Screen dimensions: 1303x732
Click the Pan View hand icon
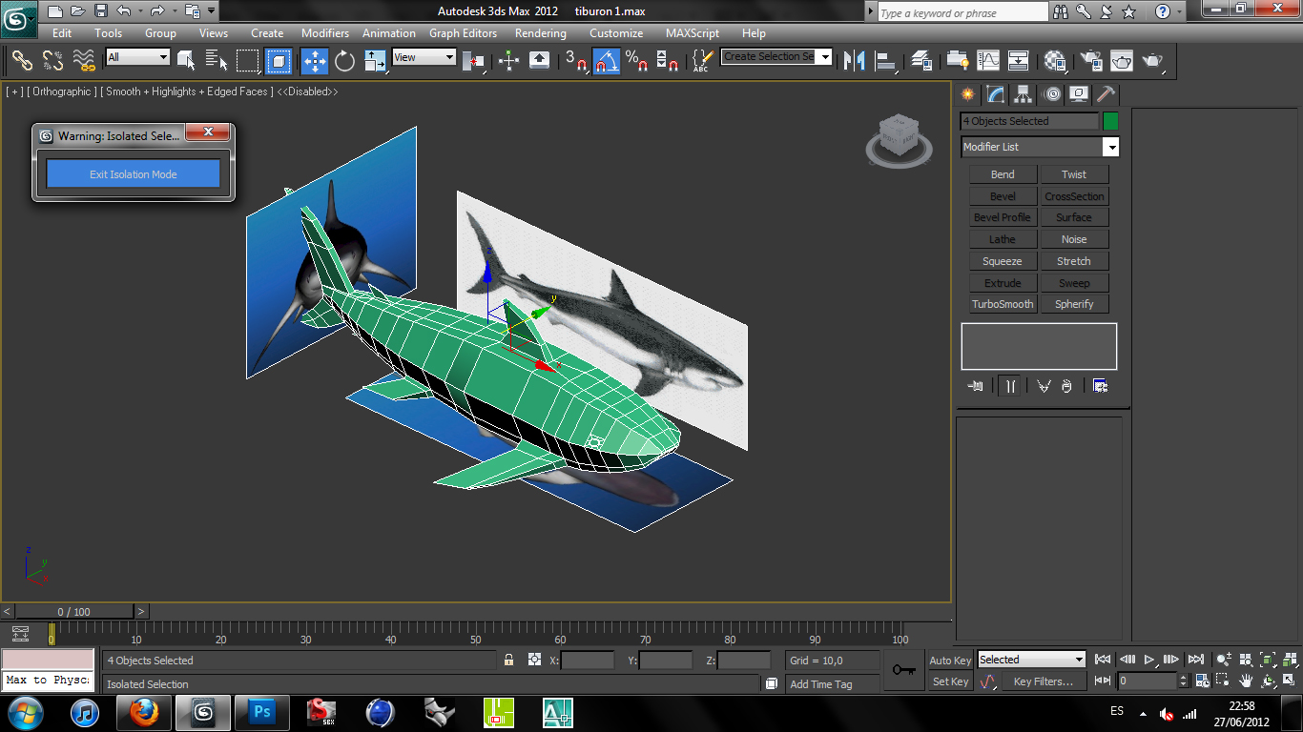(x=1246, y=681)
